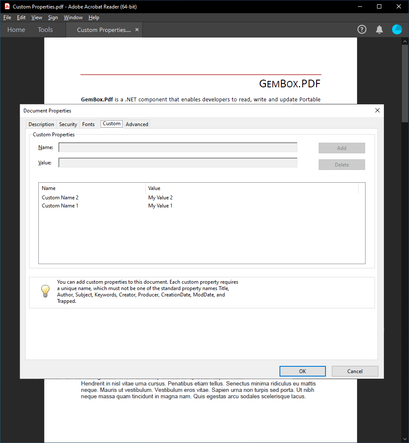Go to the Tools view
The image size is (409, 443).
[x=45, y=30]
